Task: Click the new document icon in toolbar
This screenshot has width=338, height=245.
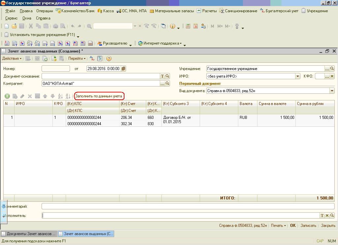Action: tap(7, 26)
